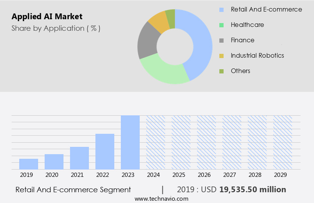Select the Retail And E-commerce legend label
The width and height of the screenshot is (314, 203).
[266, 10]
